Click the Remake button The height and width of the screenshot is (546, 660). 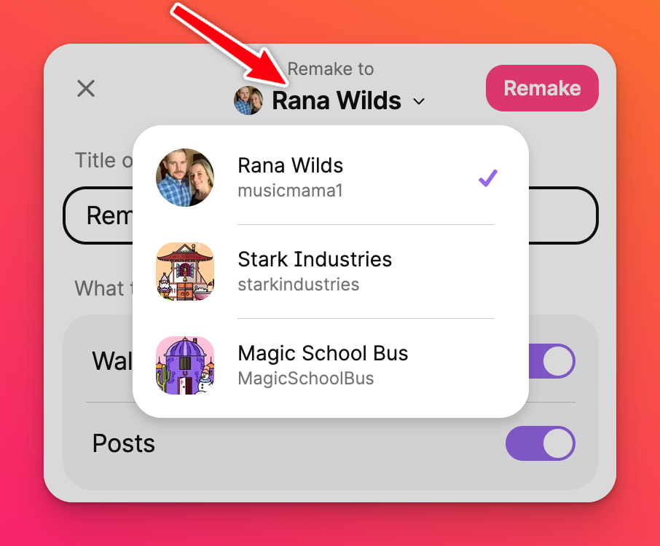point(542,88)
